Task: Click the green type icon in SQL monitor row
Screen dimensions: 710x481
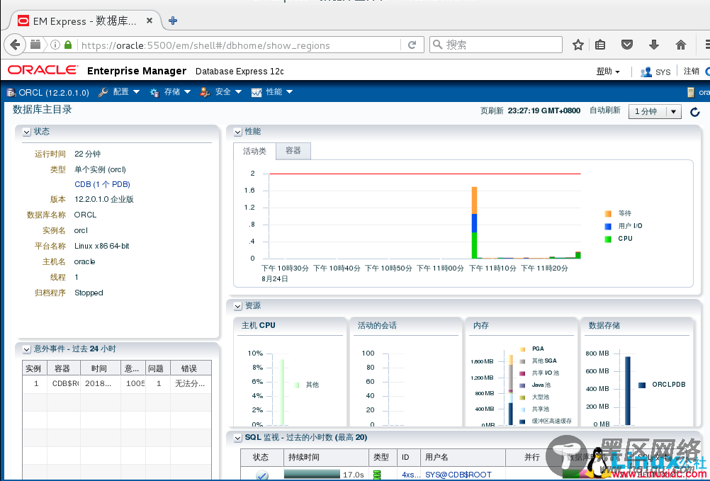Action: point(377,475)
